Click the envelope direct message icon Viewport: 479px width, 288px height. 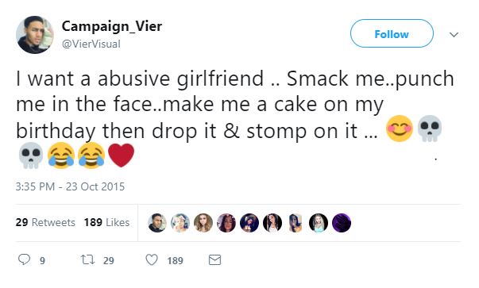point(214,260)
